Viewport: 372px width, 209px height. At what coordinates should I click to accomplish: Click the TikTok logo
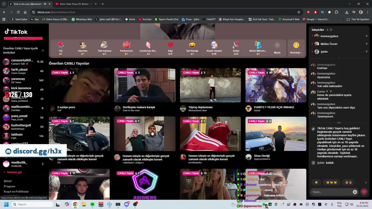[x=16, y=32]
